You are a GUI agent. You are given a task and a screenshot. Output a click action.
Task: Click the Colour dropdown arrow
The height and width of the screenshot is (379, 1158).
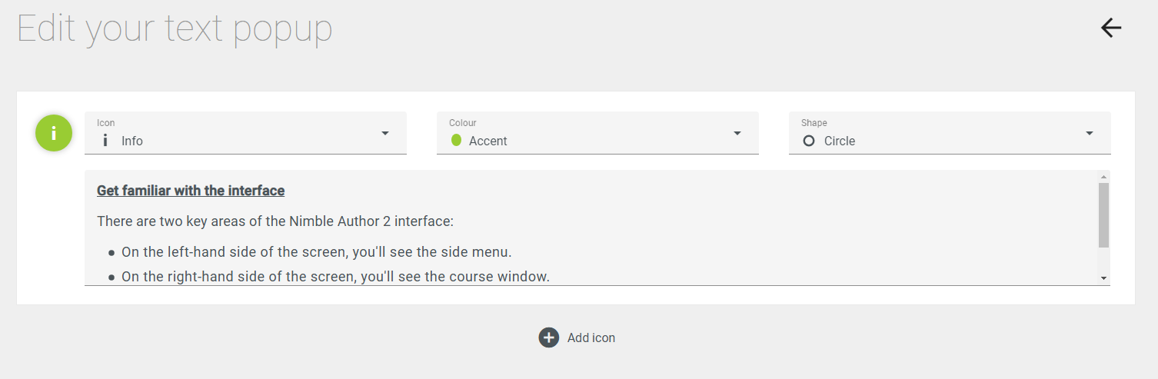(x=737, y=134)
